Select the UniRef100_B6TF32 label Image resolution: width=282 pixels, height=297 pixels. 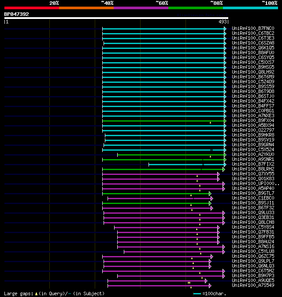(253, 208)
